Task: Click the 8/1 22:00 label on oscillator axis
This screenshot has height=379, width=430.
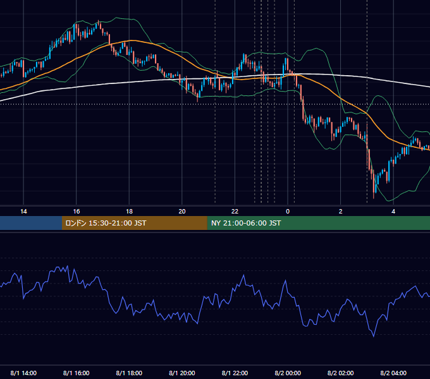Action: tap(235, 373)
